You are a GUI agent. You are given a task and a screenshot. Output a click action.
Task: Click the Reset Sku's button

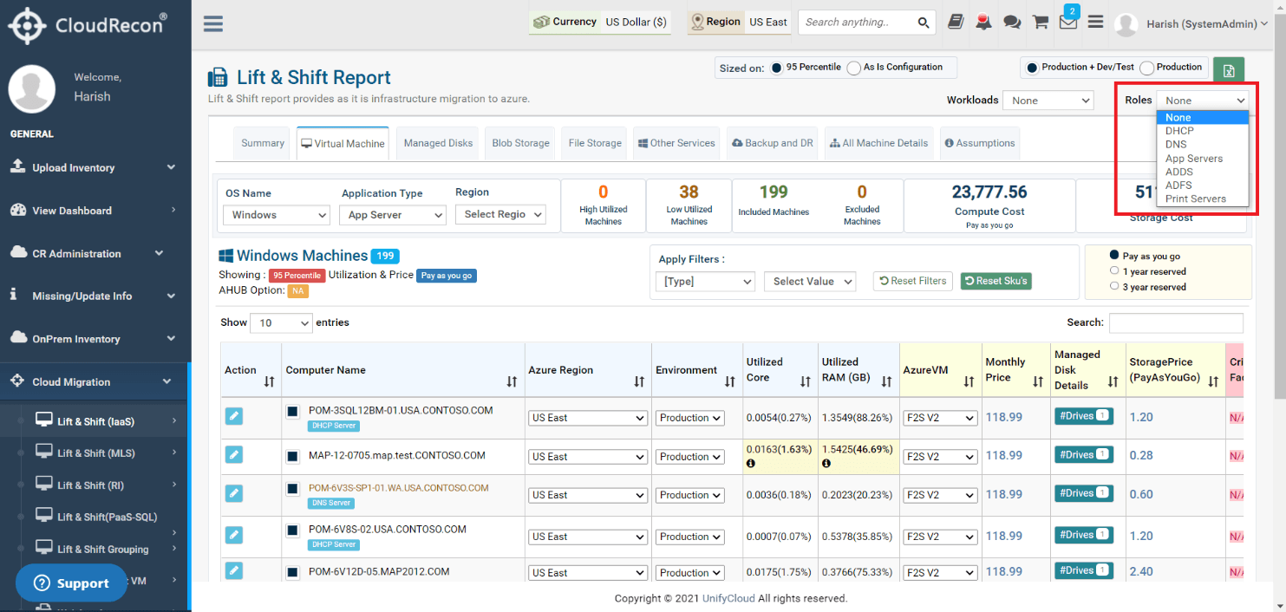[x=996, y=281]
